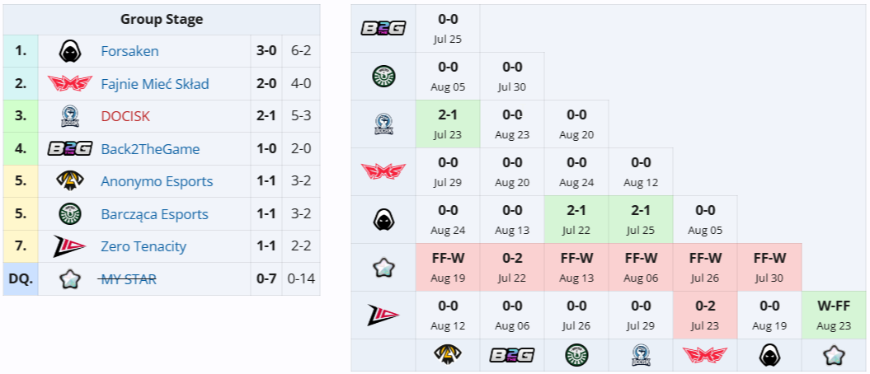This screenshot has height=374, width=870.
Task: Select the W-FF Aug 23 match cell
Action: (834, 314)
